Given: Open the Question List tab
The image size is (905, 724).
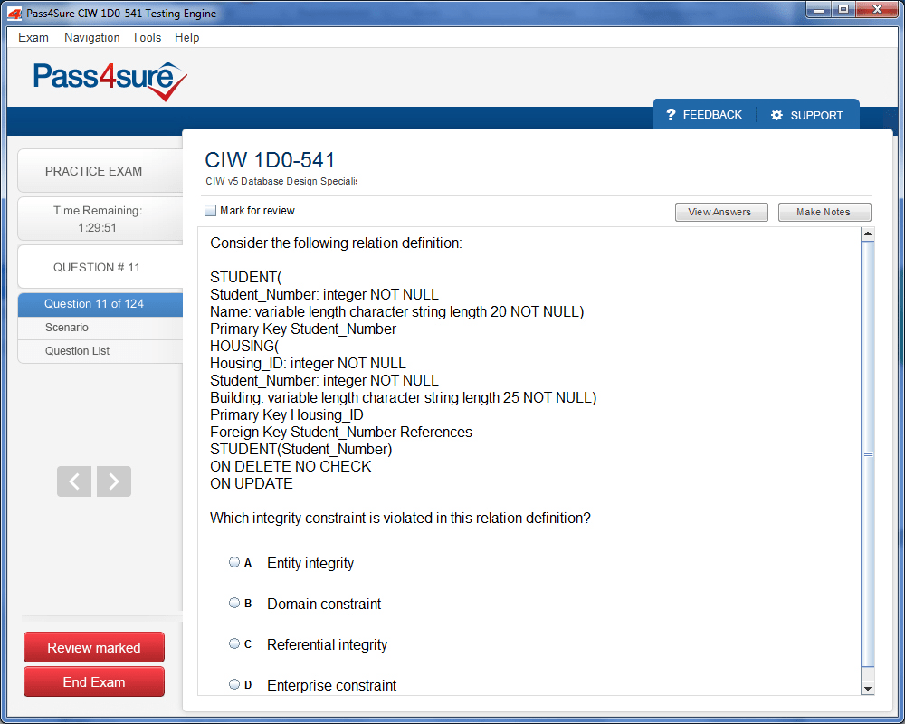Looking at the screenshot, I should [100, 351].
